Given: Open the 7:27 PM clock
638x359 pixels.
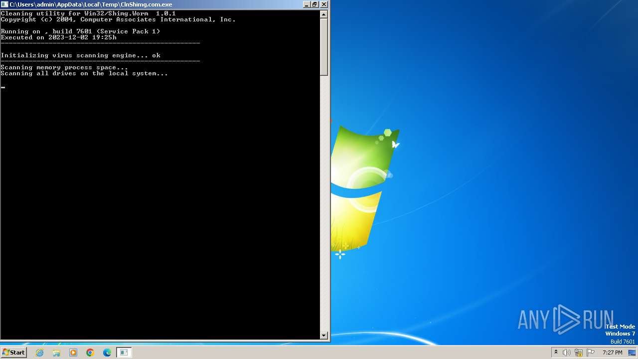Looking at the screenshot, I should pos(612,353).
